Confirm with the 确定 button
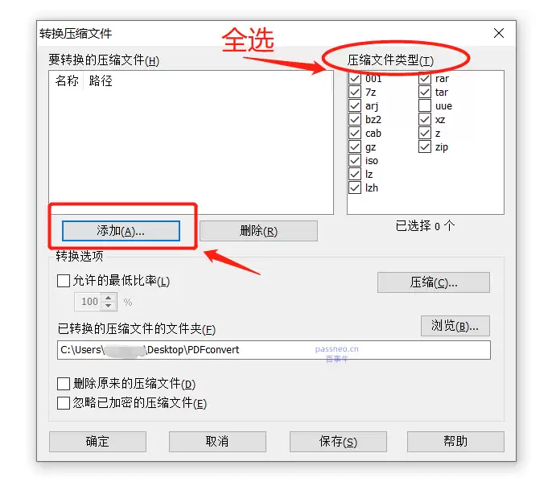Image resolution: width=552 pixels, height=486 pixels. pos(97,441)
